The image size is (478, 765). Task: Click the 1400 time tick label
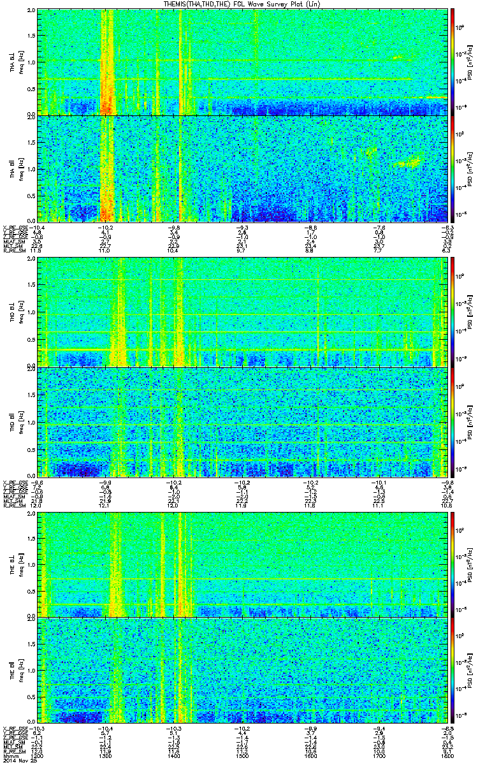coord(174,757)
